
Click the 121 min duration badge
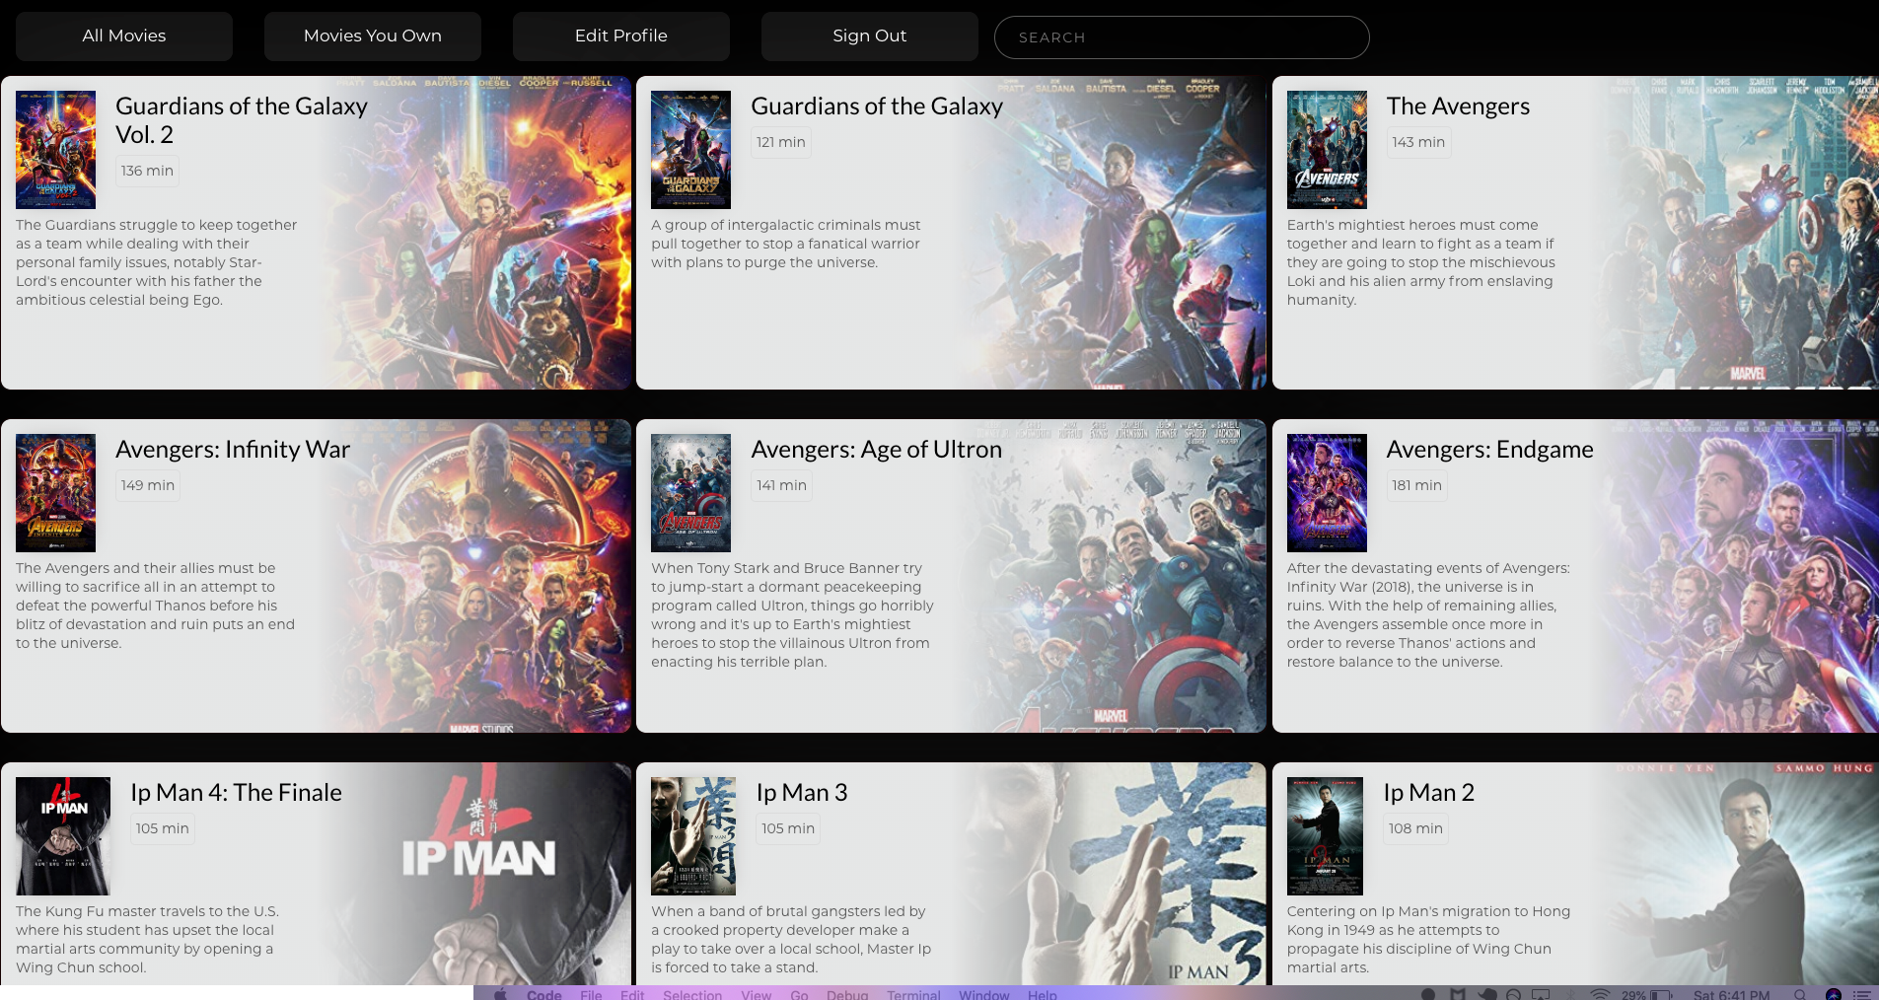(x=781, y=142)
